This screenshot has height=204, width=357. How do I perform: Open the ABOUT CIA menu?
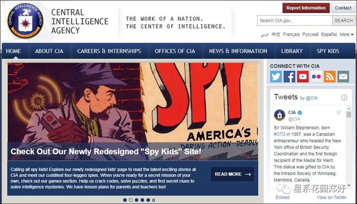pos(49,51)
